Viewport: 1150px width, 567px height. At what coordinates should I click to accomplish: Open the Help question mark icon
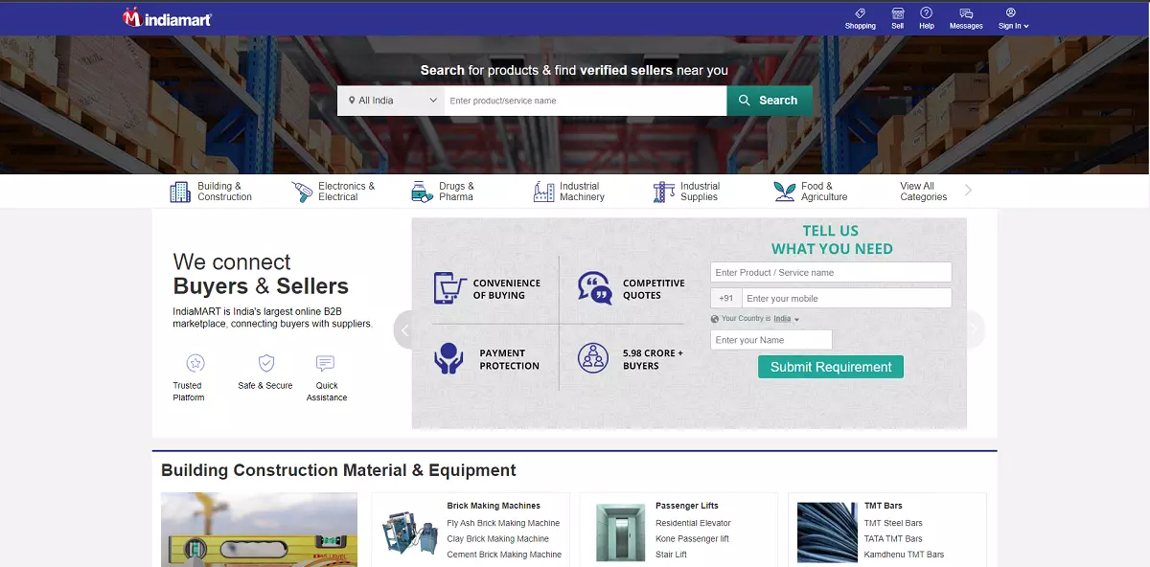(926, 13)
